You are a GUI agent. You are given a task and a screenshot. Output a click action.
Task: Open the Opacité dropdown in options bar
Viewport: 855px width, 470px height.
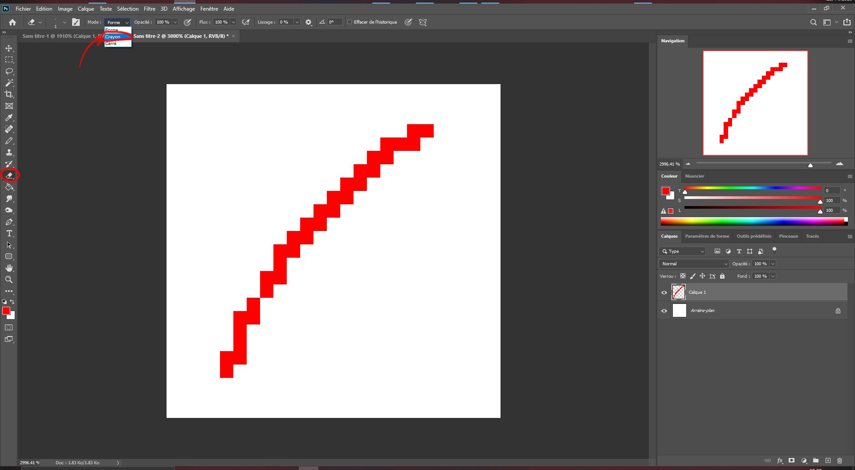pos(175,22)
